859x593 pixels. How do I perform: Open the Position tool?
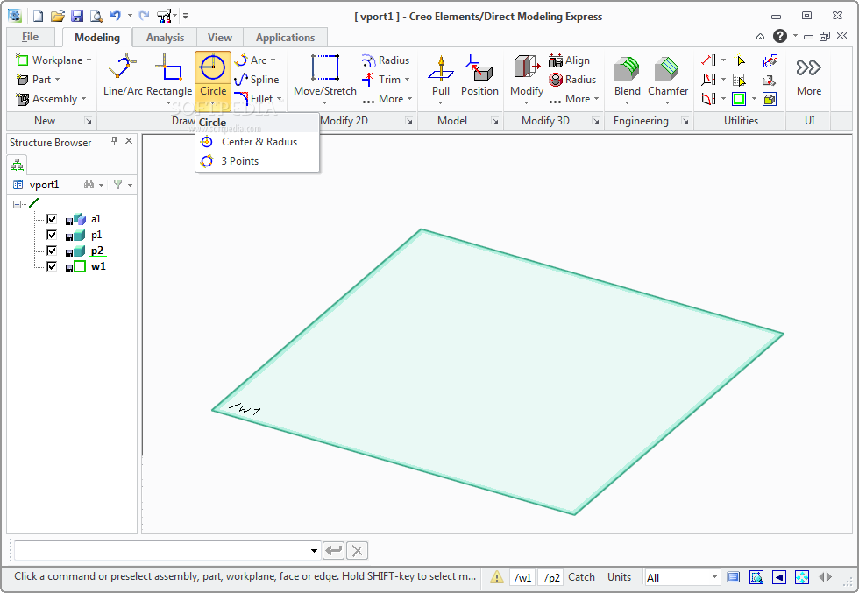click(x=479, y=75)
